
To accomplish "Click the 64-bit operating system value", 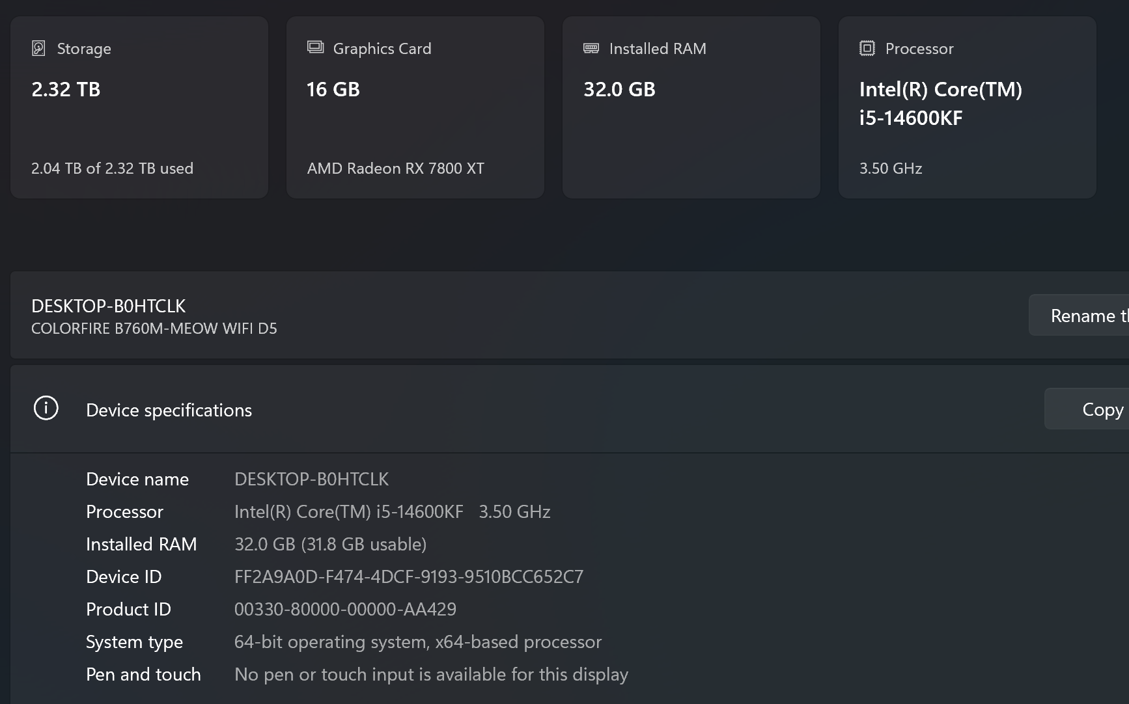I will [417, 642].
